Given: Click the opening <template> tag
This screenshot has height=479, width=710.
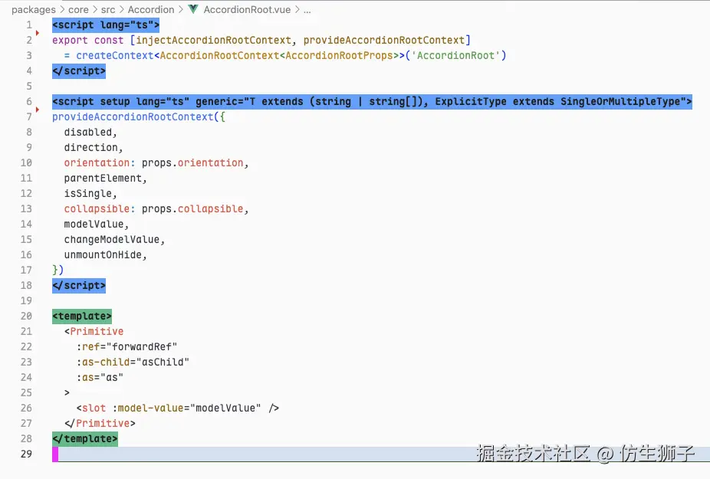Looking at the screenshot, I should coord(82,316).
